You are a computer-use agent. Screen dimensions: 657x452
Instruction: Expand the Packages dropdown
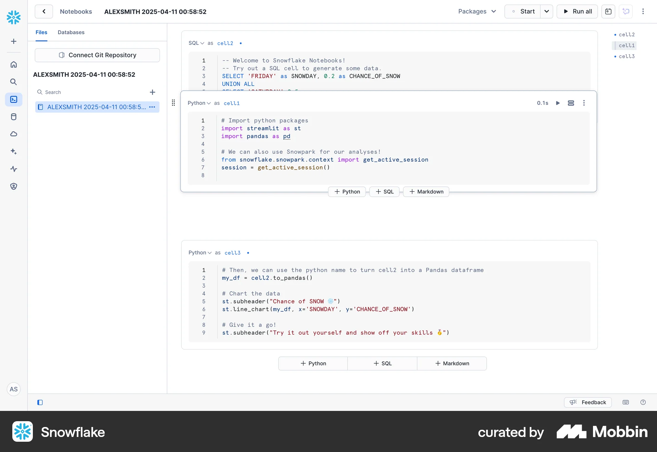point(477,11)
